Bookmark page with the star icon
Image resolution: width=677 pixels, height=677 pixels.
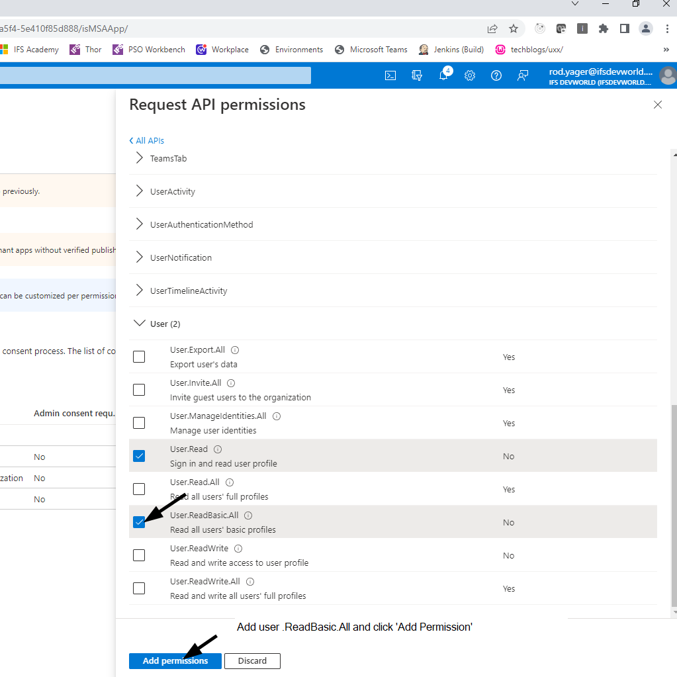(514, 28)
